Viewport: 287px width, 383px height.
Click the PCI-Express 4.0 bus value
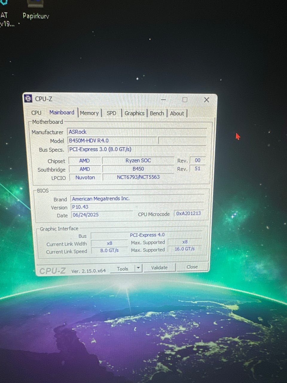point(147,235)
